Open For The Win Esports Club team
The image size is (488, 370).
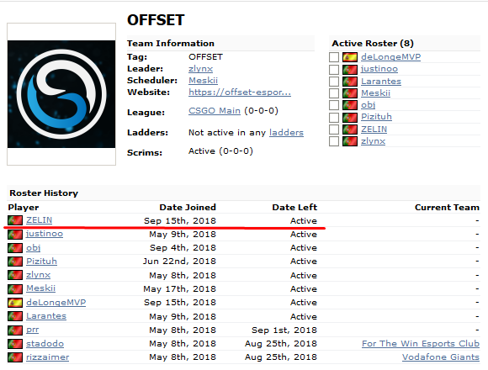point(421,344)
